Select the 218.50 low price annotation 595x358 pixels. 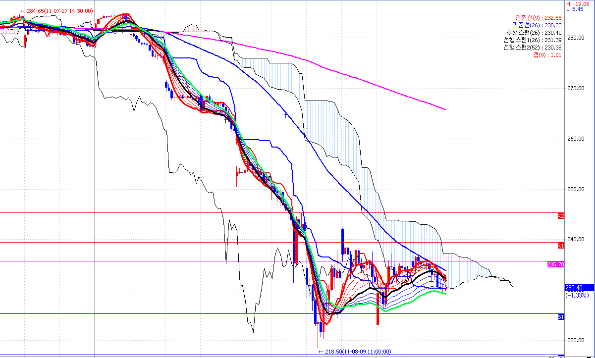click(354, 352)
